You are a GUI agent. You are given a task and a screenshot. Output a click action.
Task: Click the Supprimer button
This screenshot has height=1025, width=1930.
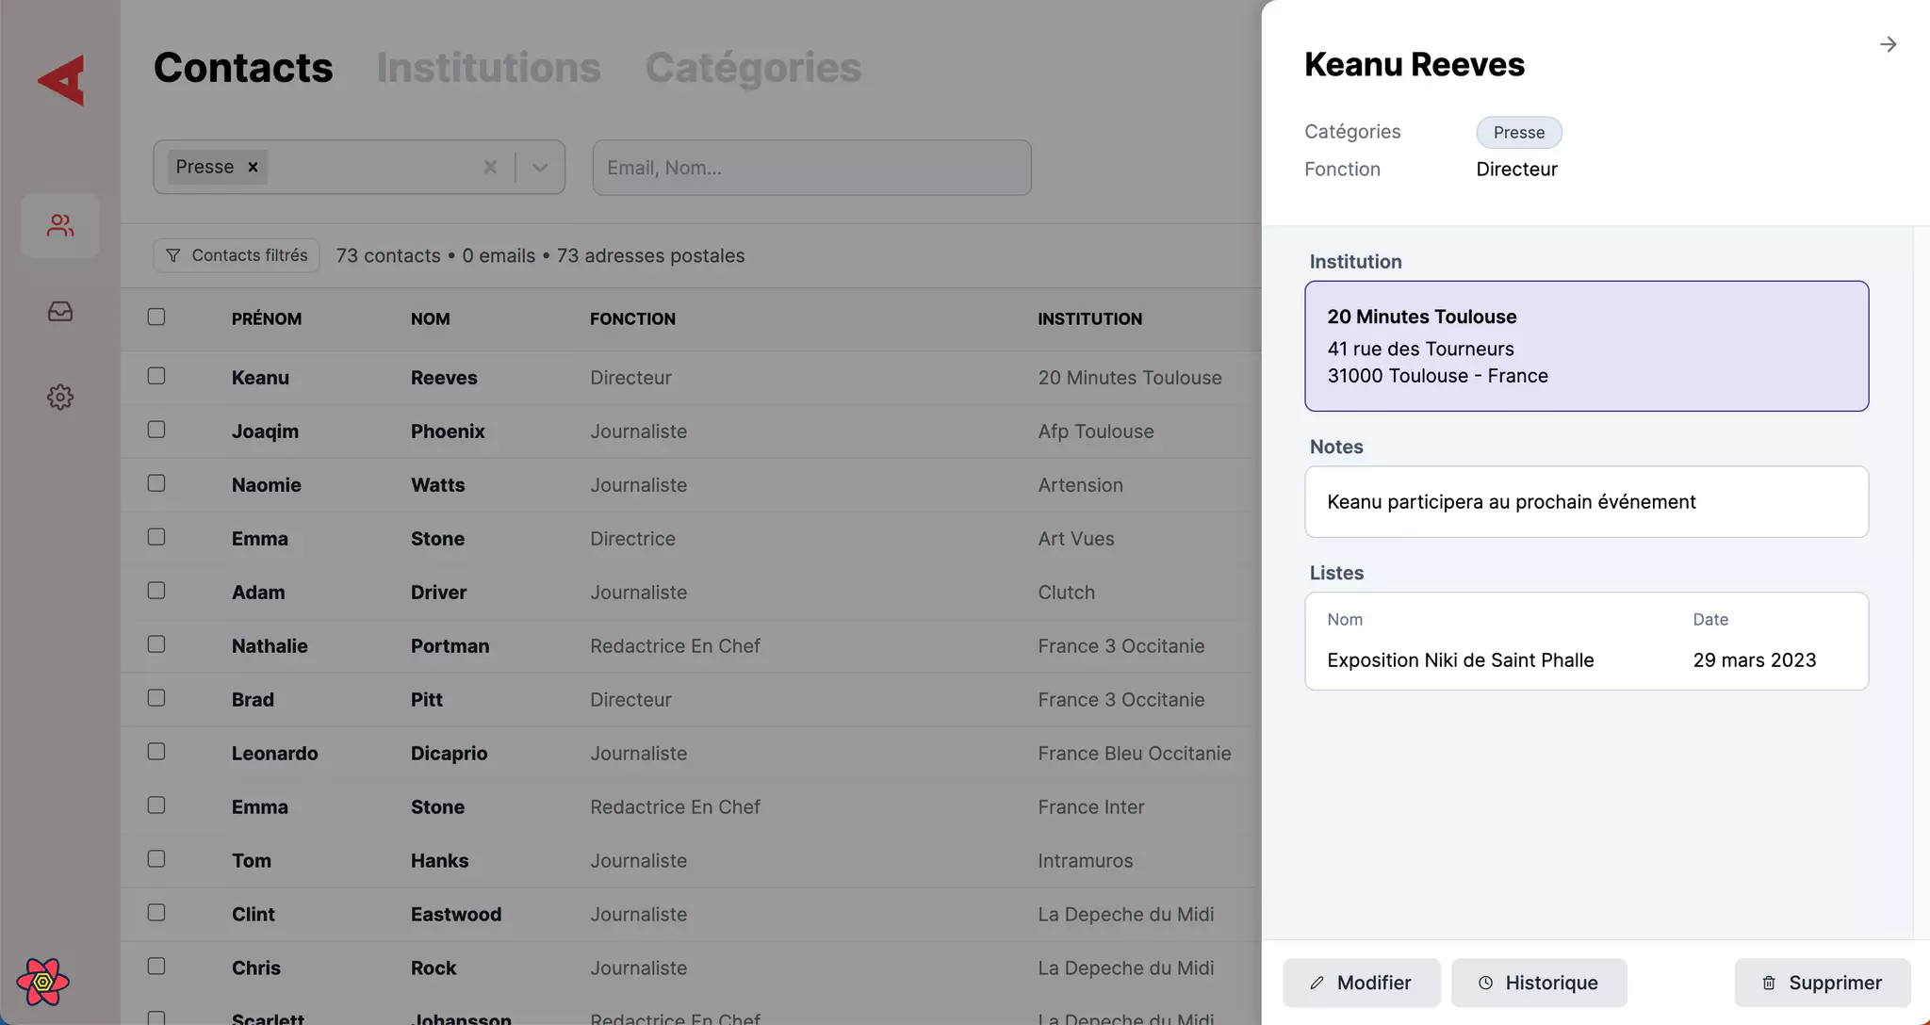click(x=1822, y=983)
